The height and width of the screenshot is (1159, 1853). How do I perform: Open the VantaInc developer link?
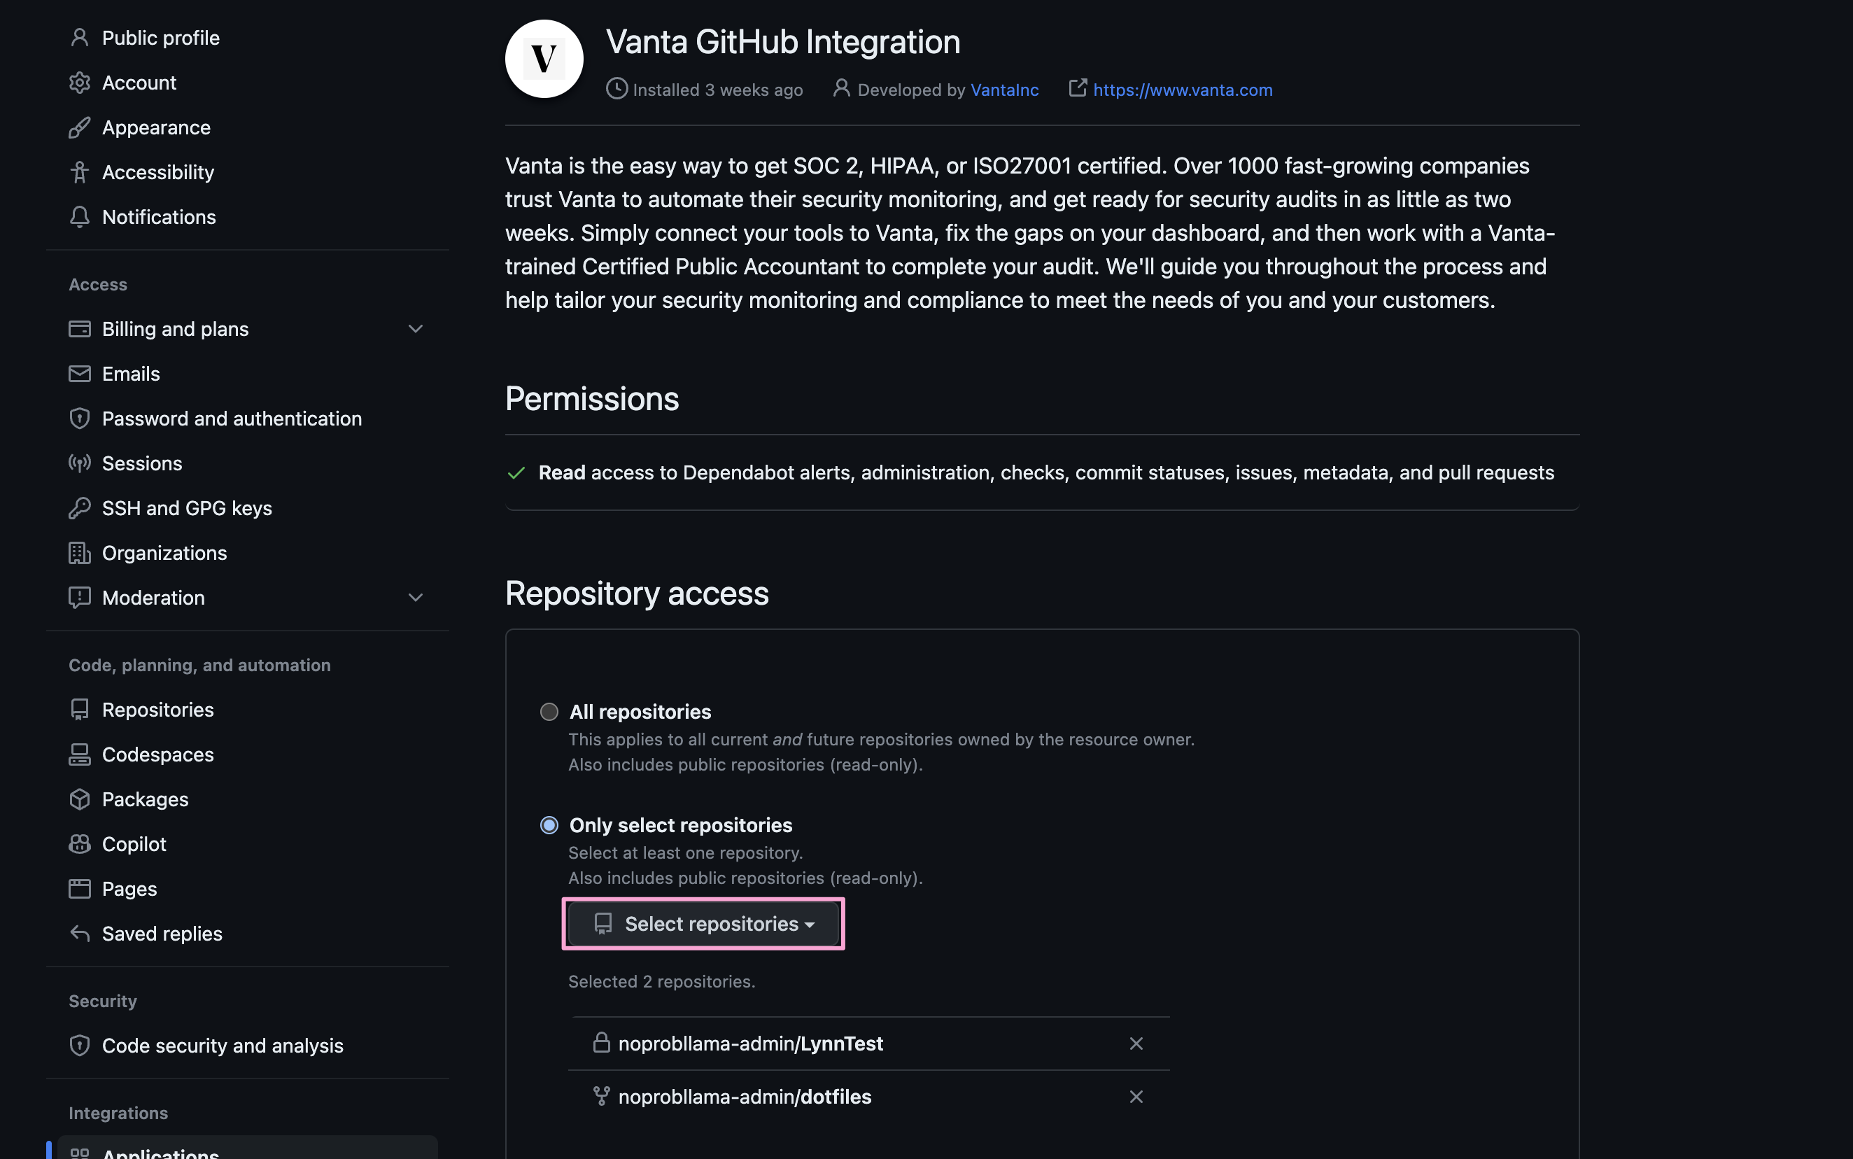click(x=1005, y=90)
